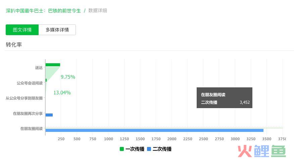Click the 1000 x-axis tick label
This screenshot has width=294, height=159.
point(108,139)
